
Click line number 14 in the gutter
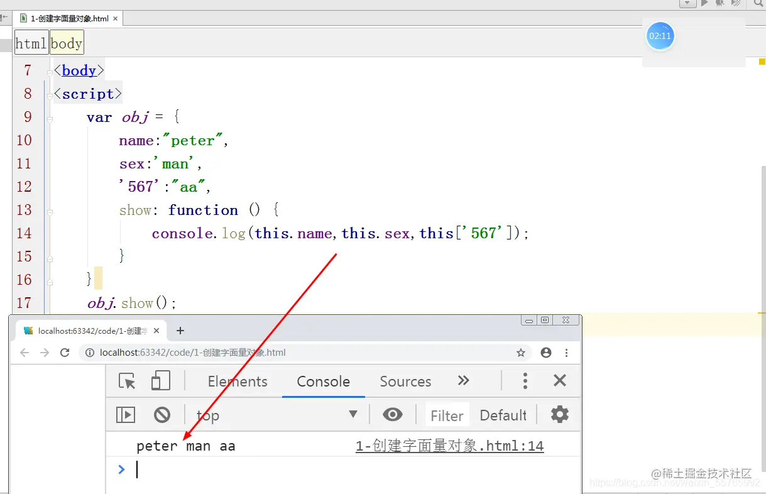[24, 233]
